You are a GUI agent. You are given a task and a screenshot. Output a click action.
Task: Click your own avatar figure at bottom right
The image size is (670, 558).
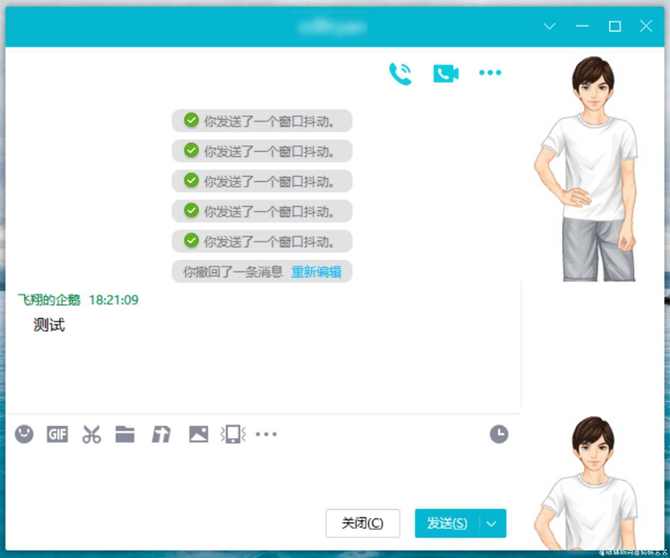tap(587, 484)
